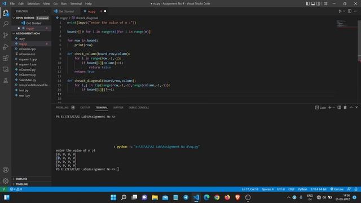Open terminal launch profile dropdown
361x203 pixels.
coord(333,108)
